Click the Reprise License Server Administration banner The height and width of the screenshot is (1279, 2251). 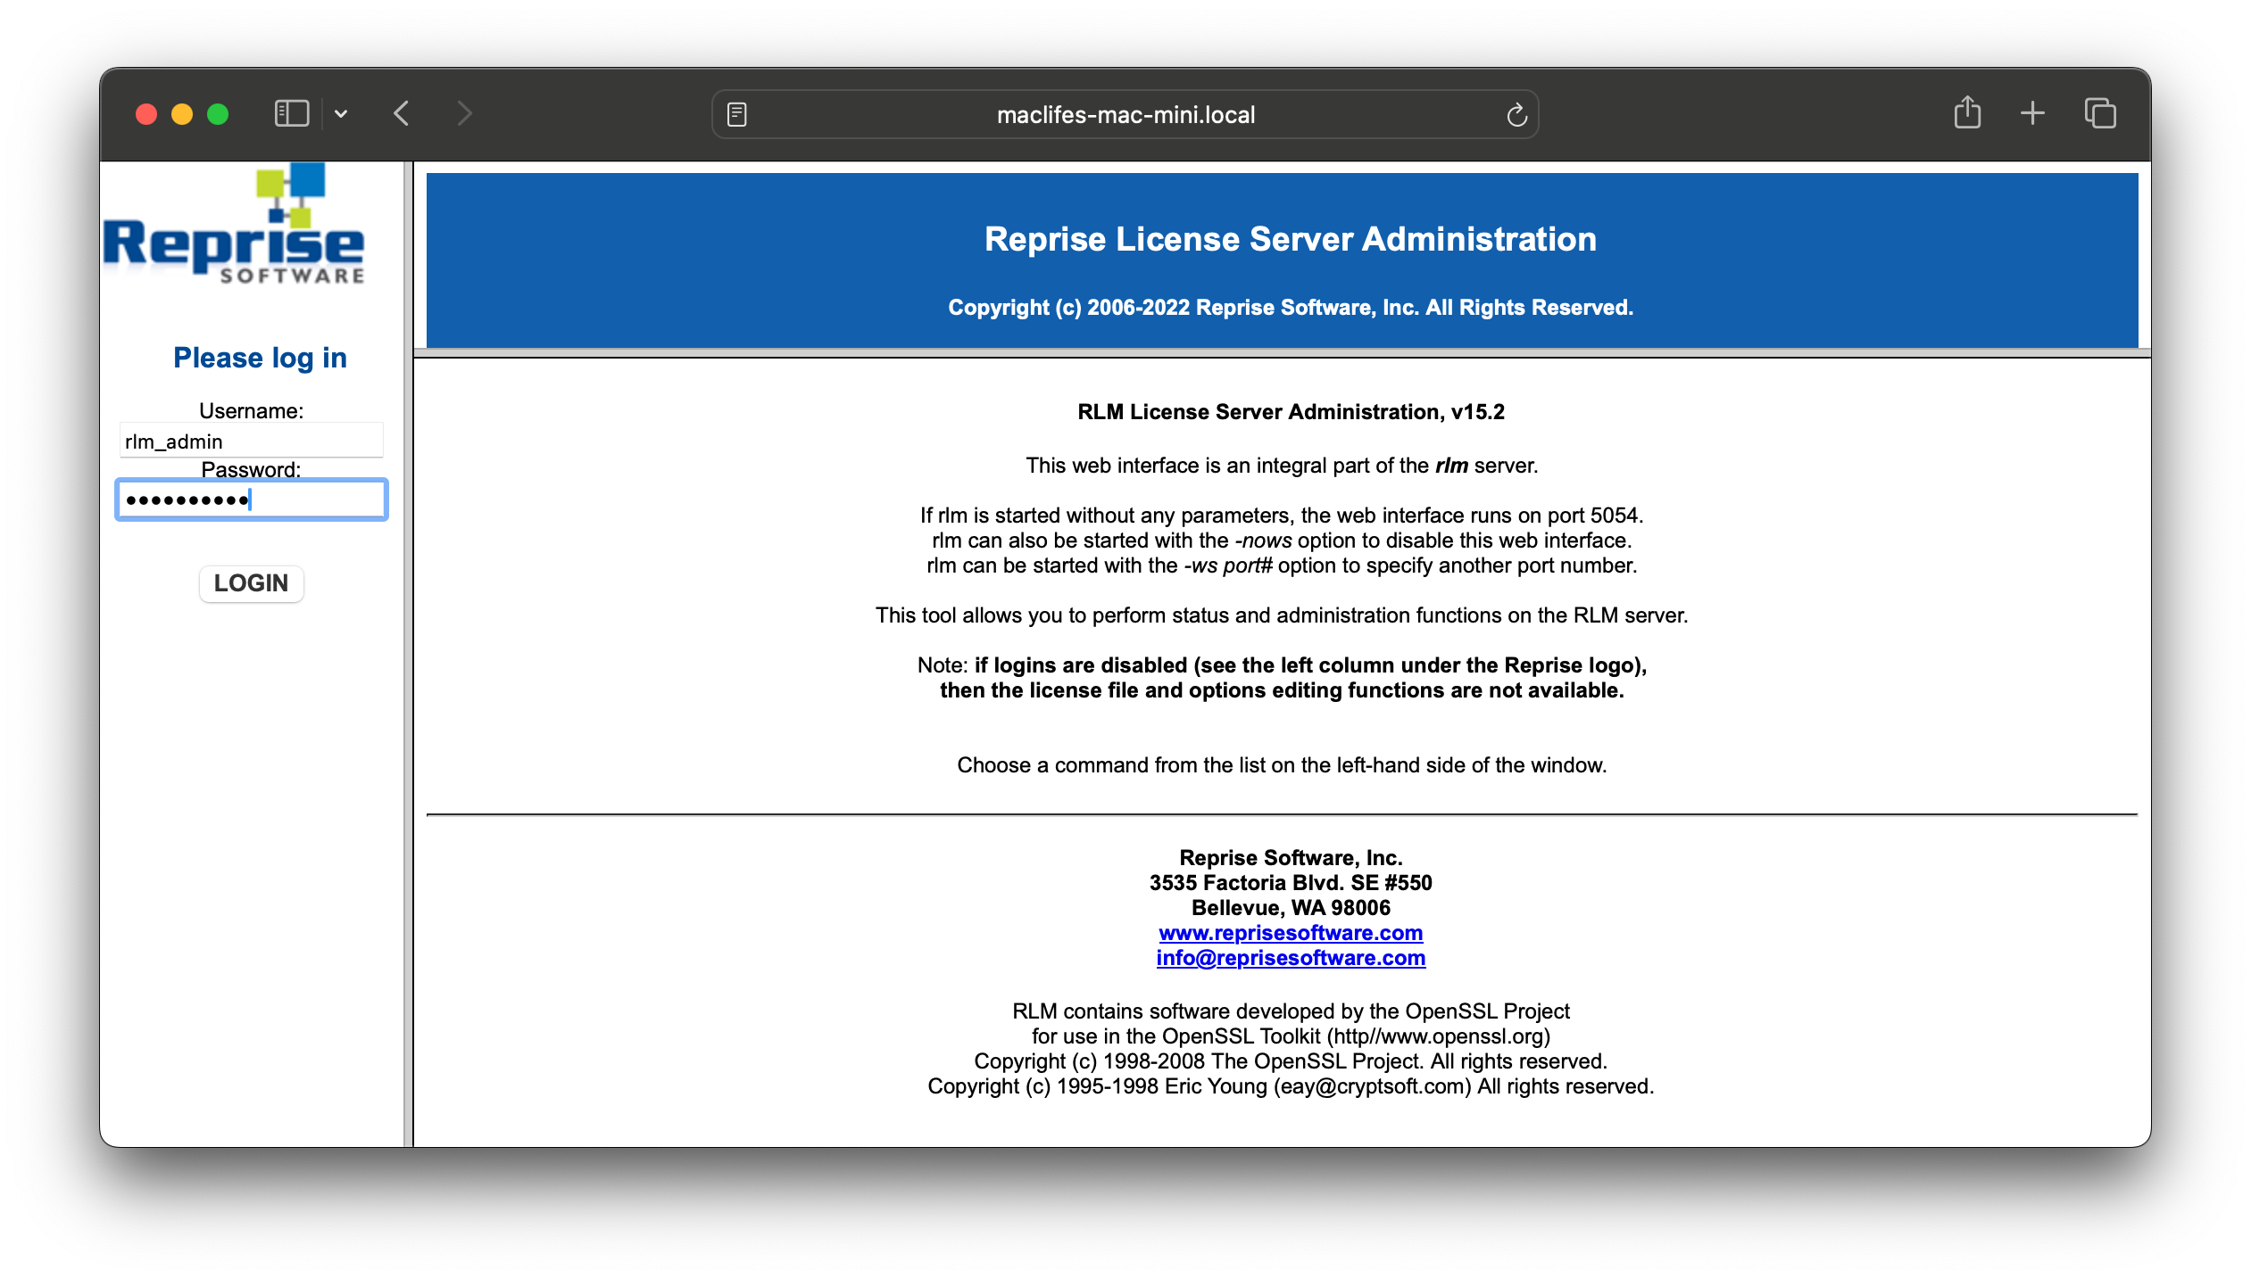tap(1290, 239)
